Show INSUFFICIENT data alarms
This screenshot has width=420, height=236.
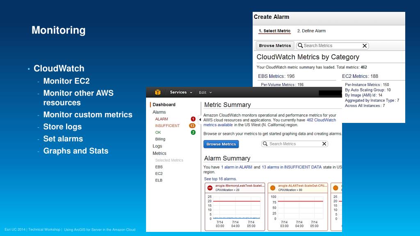(x=167, y=126)
